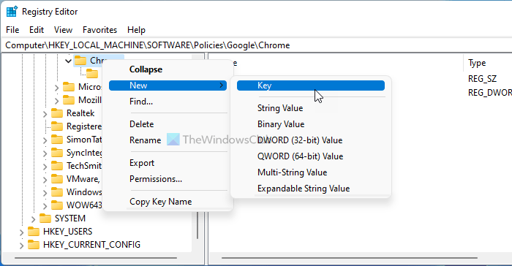Select the SYSTEM tree label
The image size is (512, 266).
(70, 218)
